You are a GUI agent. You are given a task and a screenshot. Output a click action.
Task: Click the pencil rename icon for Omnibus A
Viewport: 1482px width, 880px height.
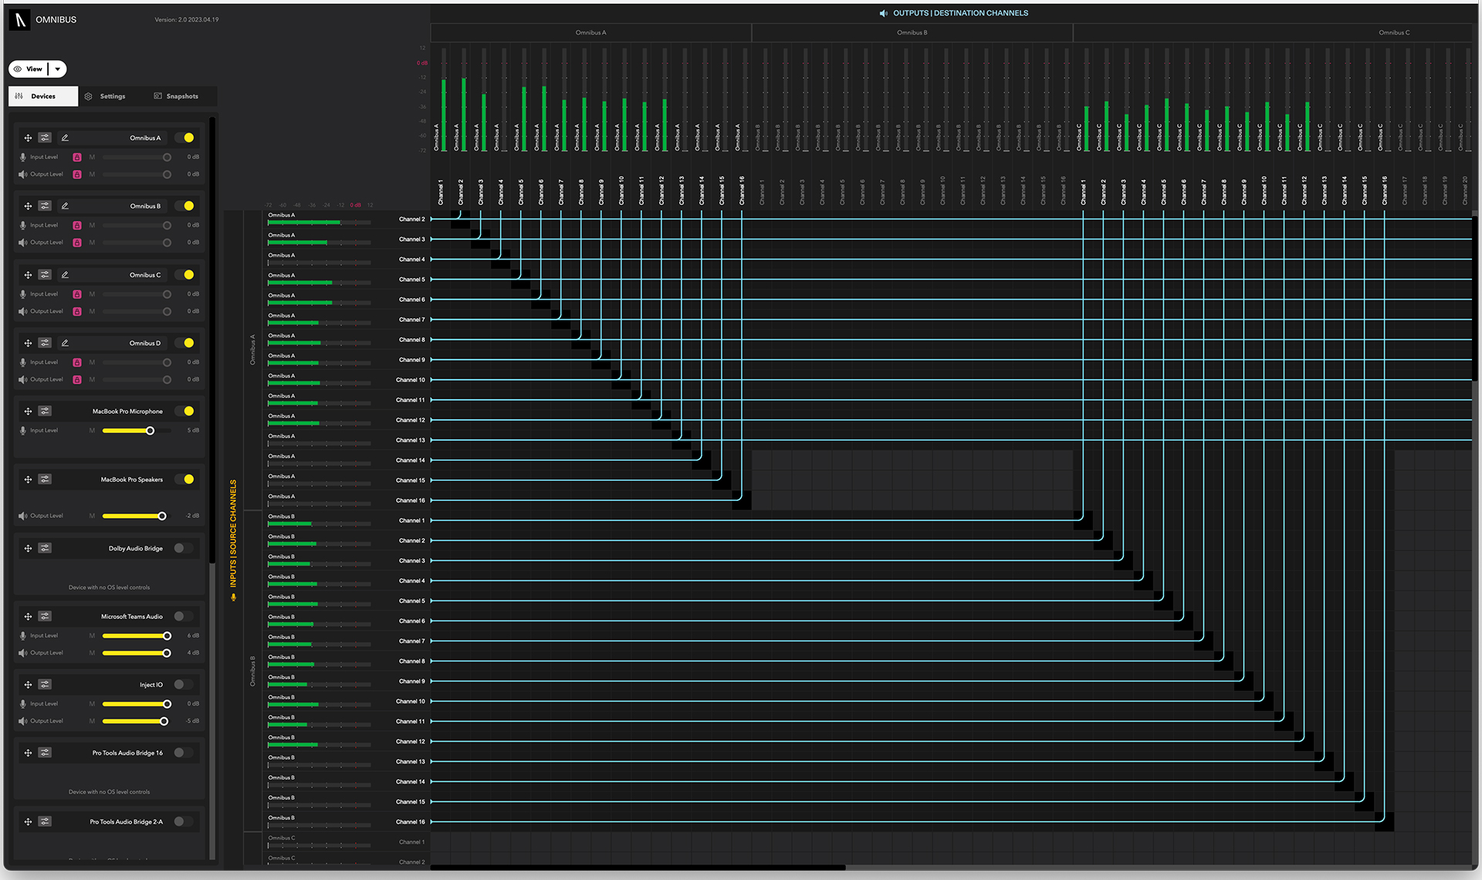(x=65, y=138)
